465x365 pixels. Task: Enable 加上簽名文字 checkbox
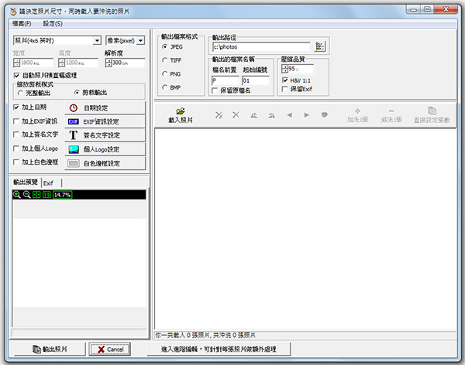coord(16,135)
